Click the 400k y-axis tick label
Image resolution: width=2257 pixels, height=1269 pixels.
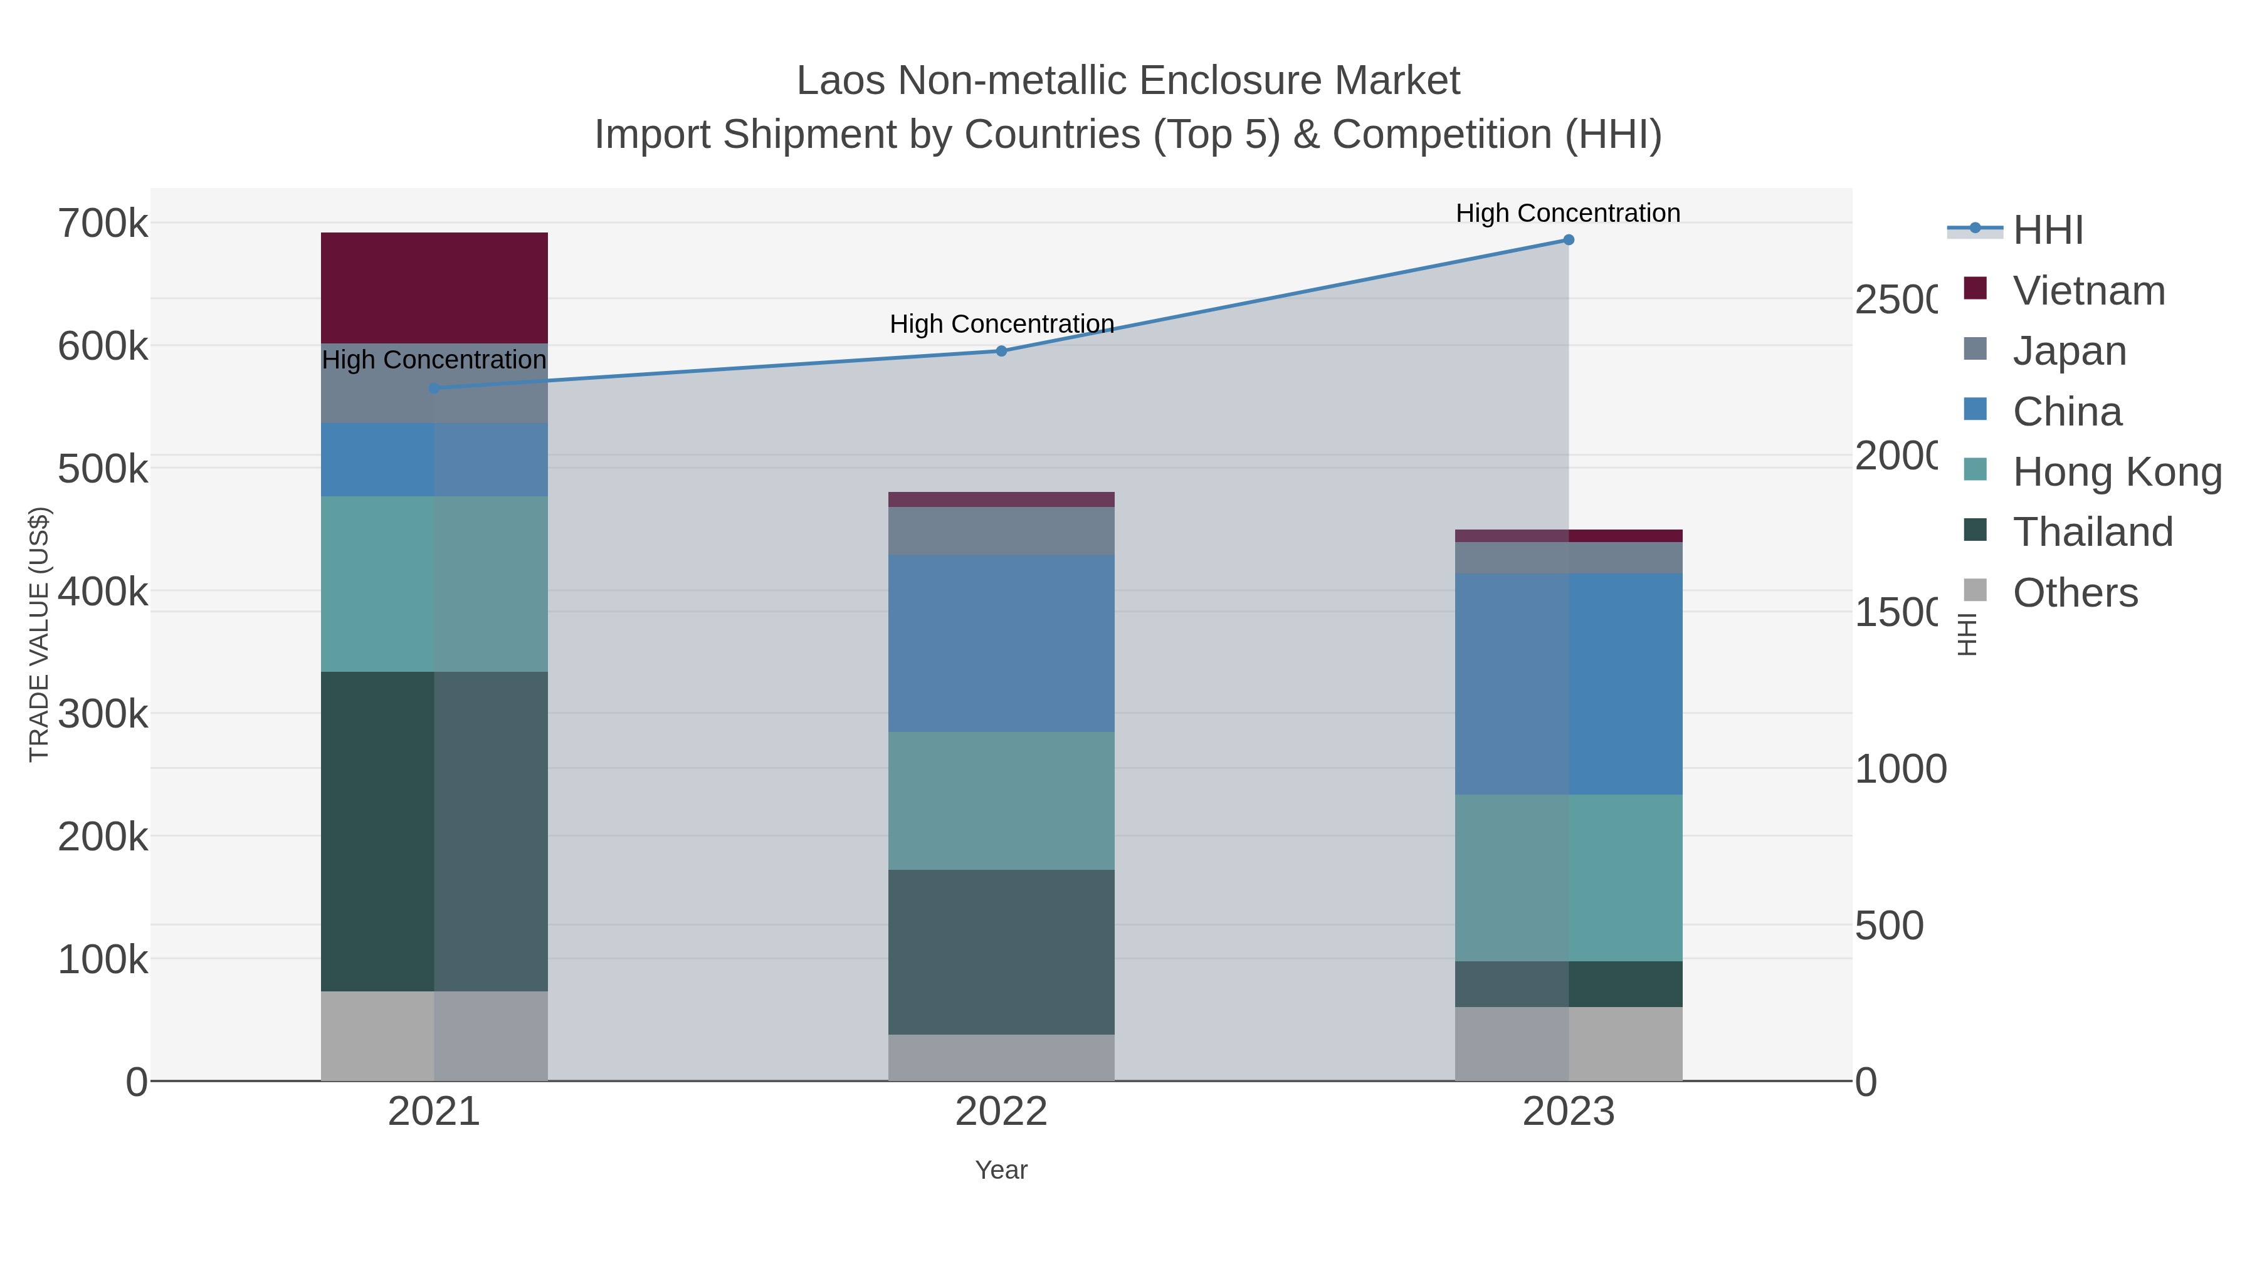click(103, 591)
